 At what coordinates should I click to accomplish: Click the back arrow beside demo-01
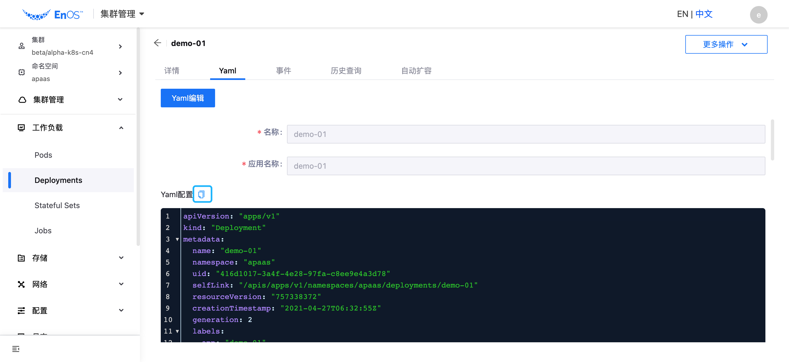(157, 43)
